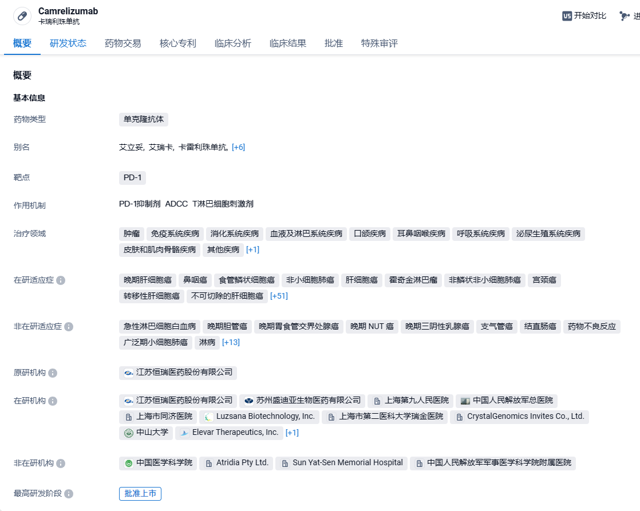Click the 上海第九人民医院 building icon
Viewport: 640px width, 511px height.
pyautogui.click(x=377, y=401)
